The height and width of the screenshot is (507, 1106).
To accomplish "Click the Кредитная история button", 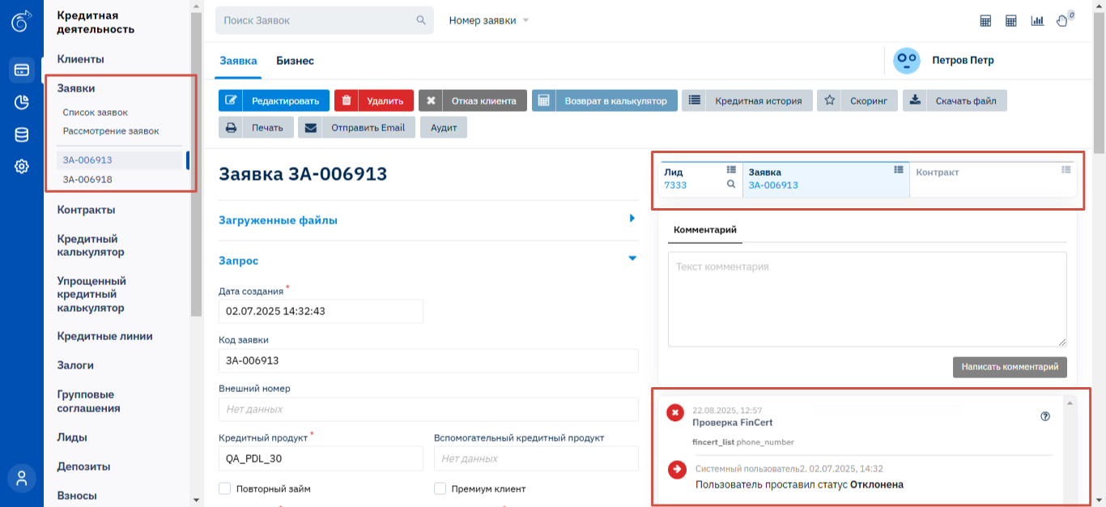I will click(x=747, y=101).
